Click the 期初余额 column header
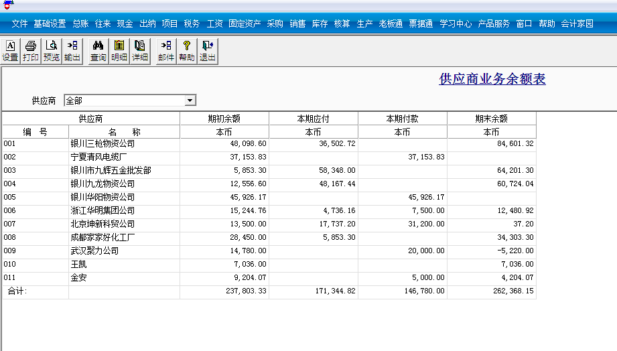Image resolution: width=617 pixels, height=351 pixels. point(224,119)
